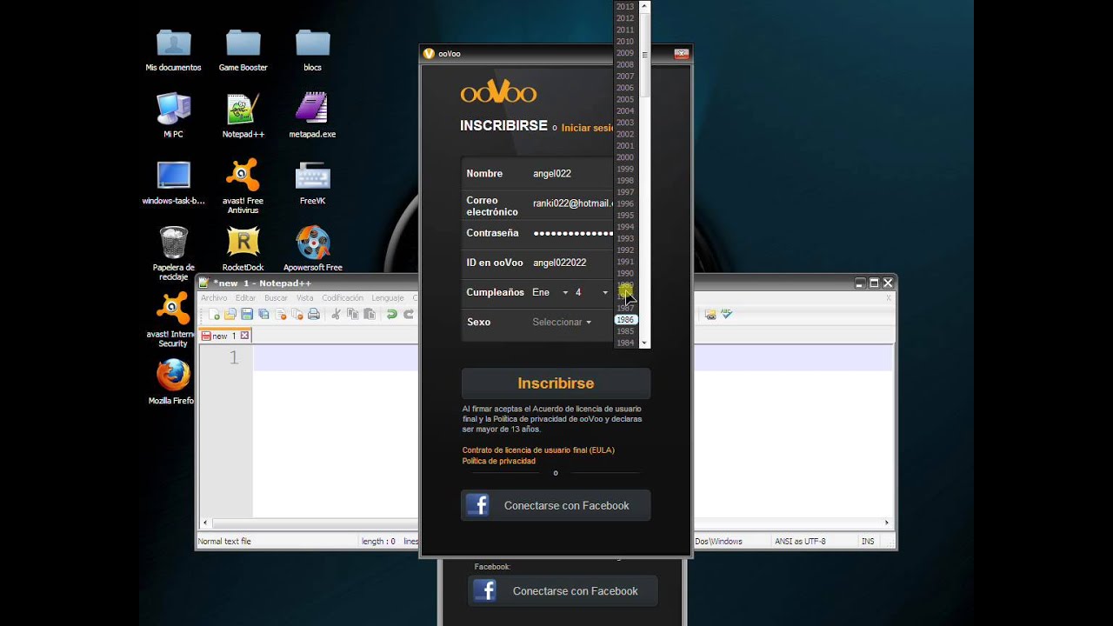Viewport: 1113px width, 626px height.
Task: Click the Nombre field containing angel022
Action: [572, 174]
